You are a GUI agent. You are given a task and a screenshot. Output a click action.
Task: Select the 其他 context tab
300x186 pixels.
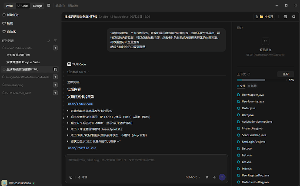click(252, 86)
